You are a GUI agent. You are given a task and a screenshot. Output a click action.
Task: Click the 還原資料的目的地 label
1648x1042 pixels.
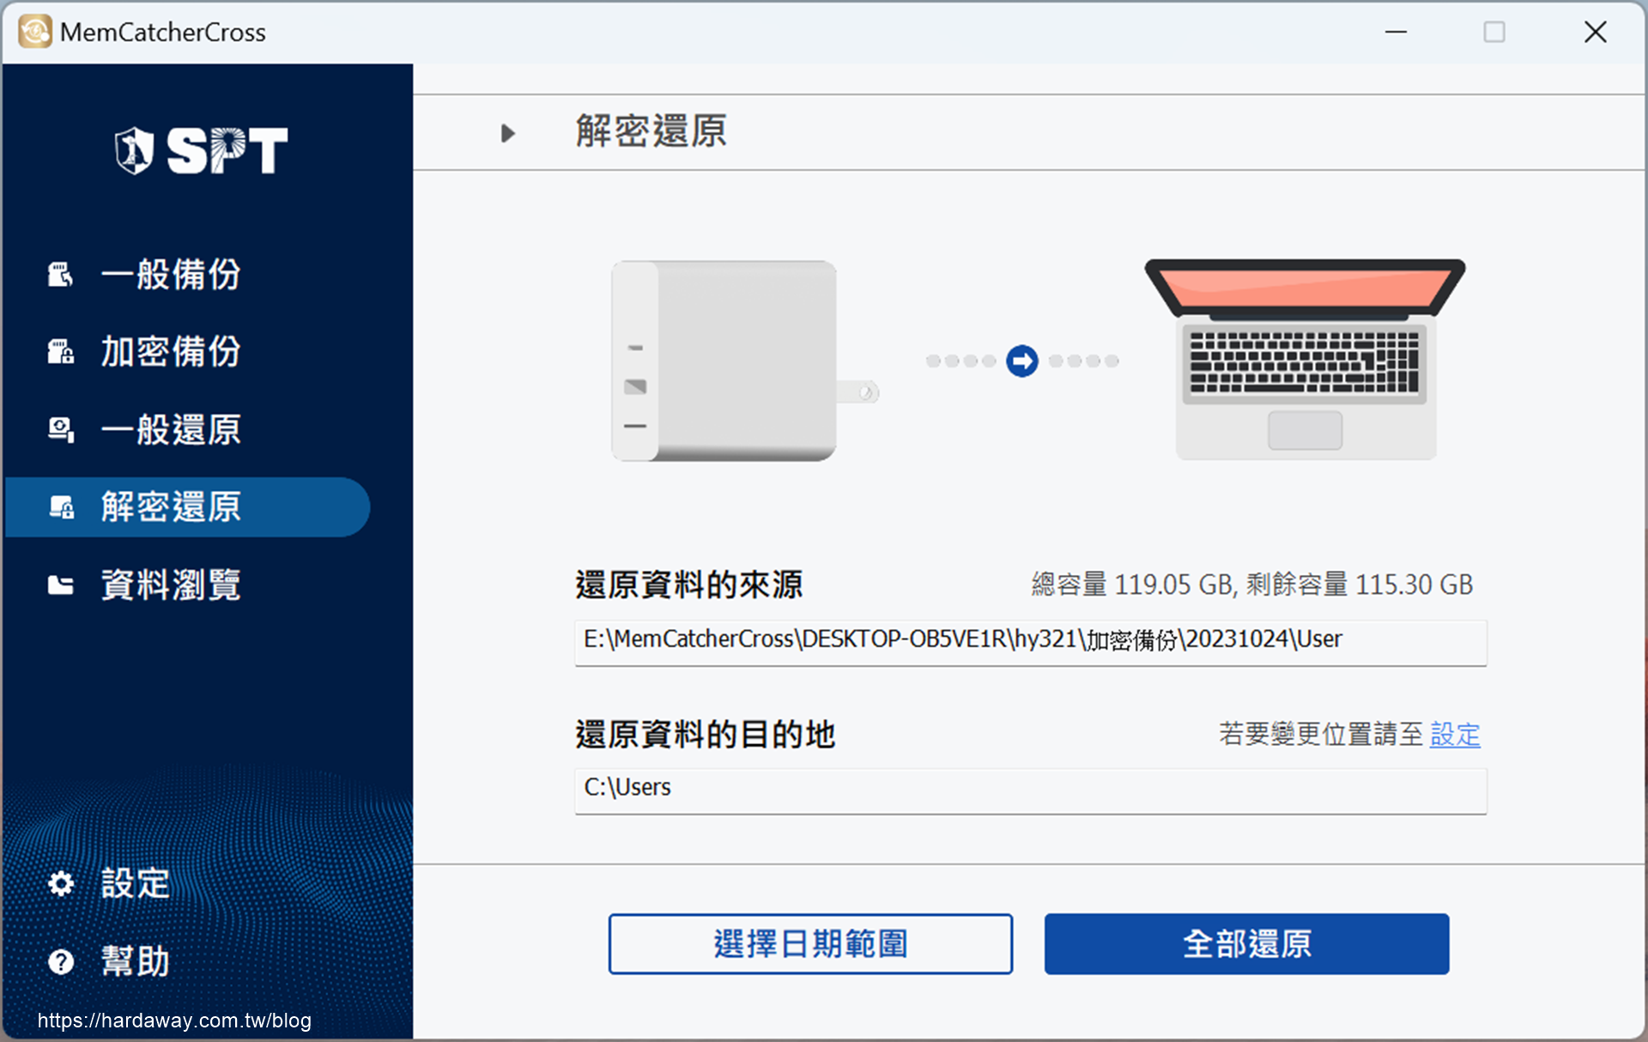(706, 735)
